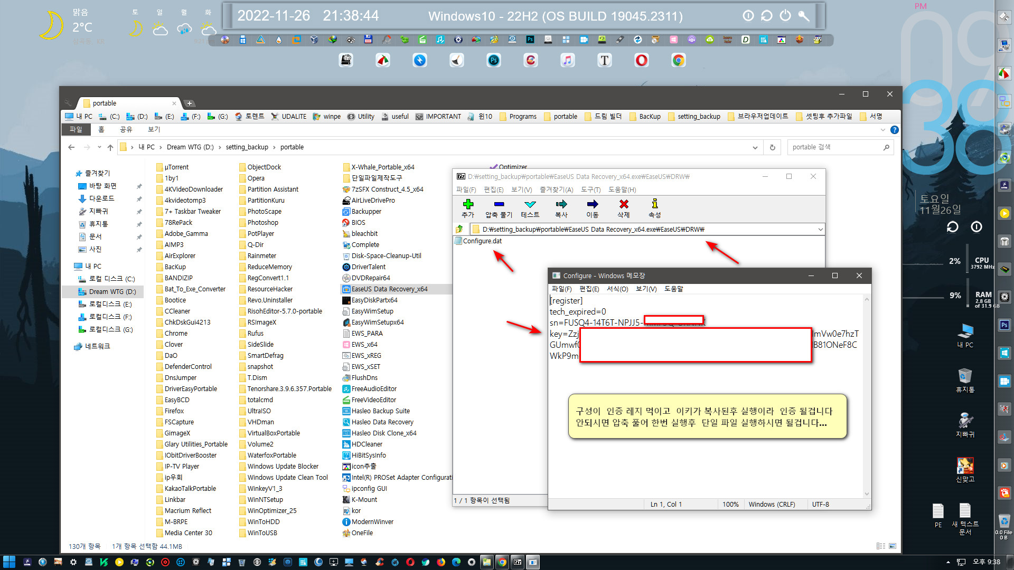
Task: Open the CCleaner icon in desktop dock
Action: 531,60
